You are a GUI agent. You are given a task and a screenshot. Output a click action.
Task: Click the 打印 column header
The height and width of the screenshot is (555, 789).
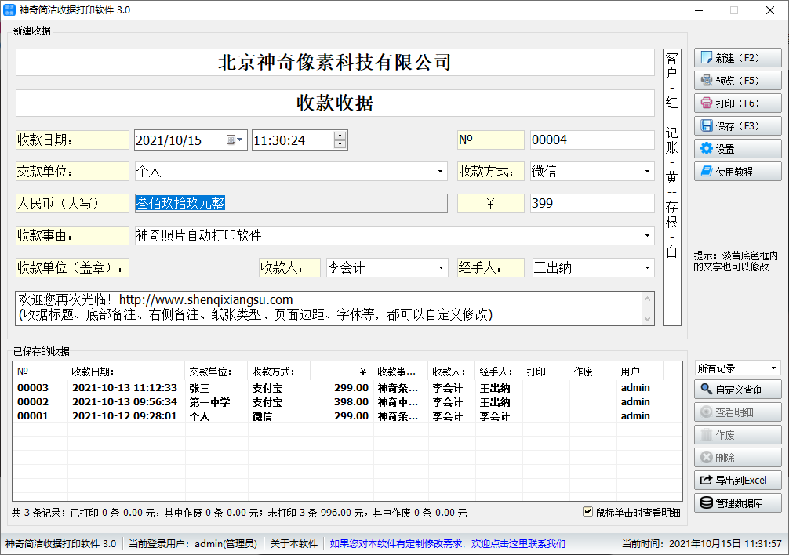point(546,372)
